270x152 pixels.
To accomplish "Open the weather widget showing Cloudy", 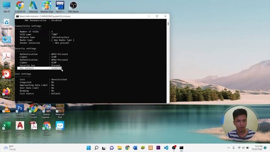I will pyautogui.click(x=10, y=148).
